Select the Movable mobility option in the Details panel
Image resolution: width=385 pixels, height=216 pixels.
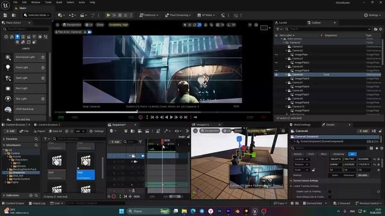tap(362, 175)
